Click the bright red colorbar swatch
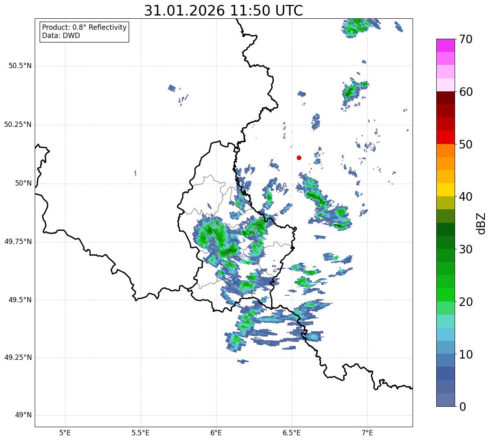 pyautogui.click(x=446, y=137)
